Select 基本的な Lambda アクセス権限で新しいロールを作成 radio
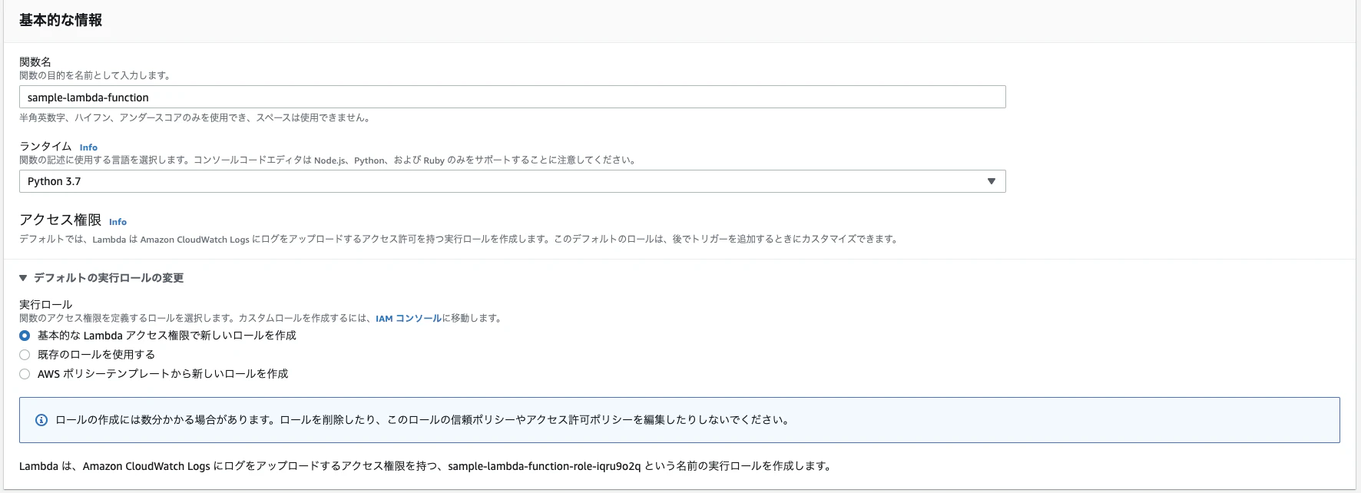 25,336
